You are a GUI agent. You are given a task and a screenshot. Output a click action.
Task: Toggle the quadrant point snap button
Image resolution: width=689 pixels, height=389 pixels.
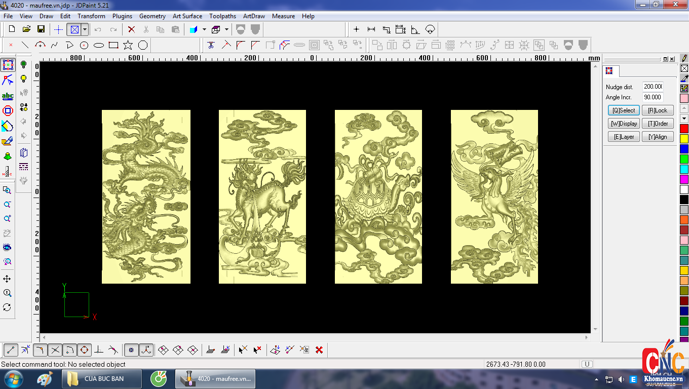(x=84, y=349)
